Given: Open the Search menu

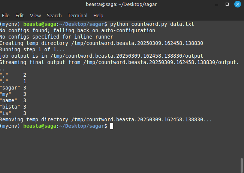Looking at the screenshot, I should pos(54,16).
